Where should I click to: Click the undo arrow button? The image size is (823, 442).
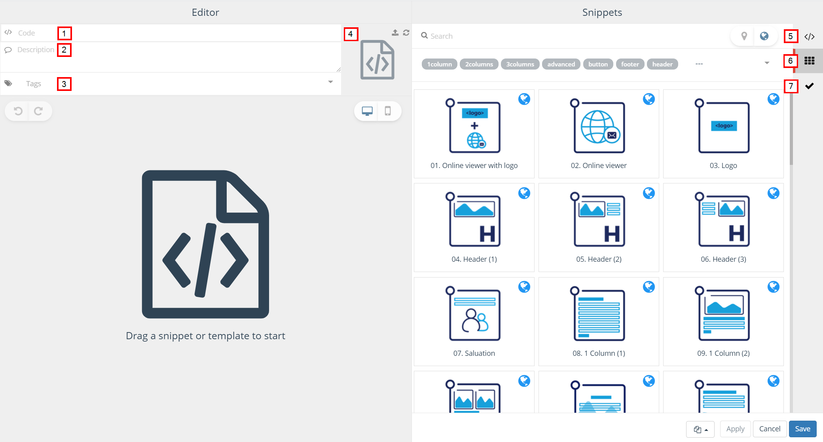18,111
